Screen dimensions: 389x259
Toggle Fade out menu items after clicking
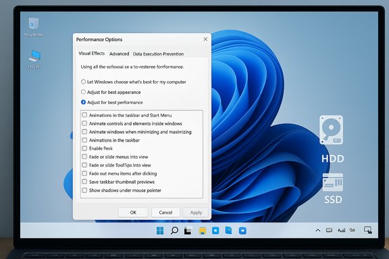[x=84, y=173]
